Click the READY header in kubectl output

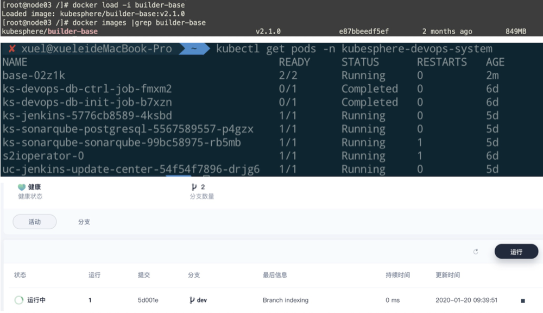pos(294,62)
